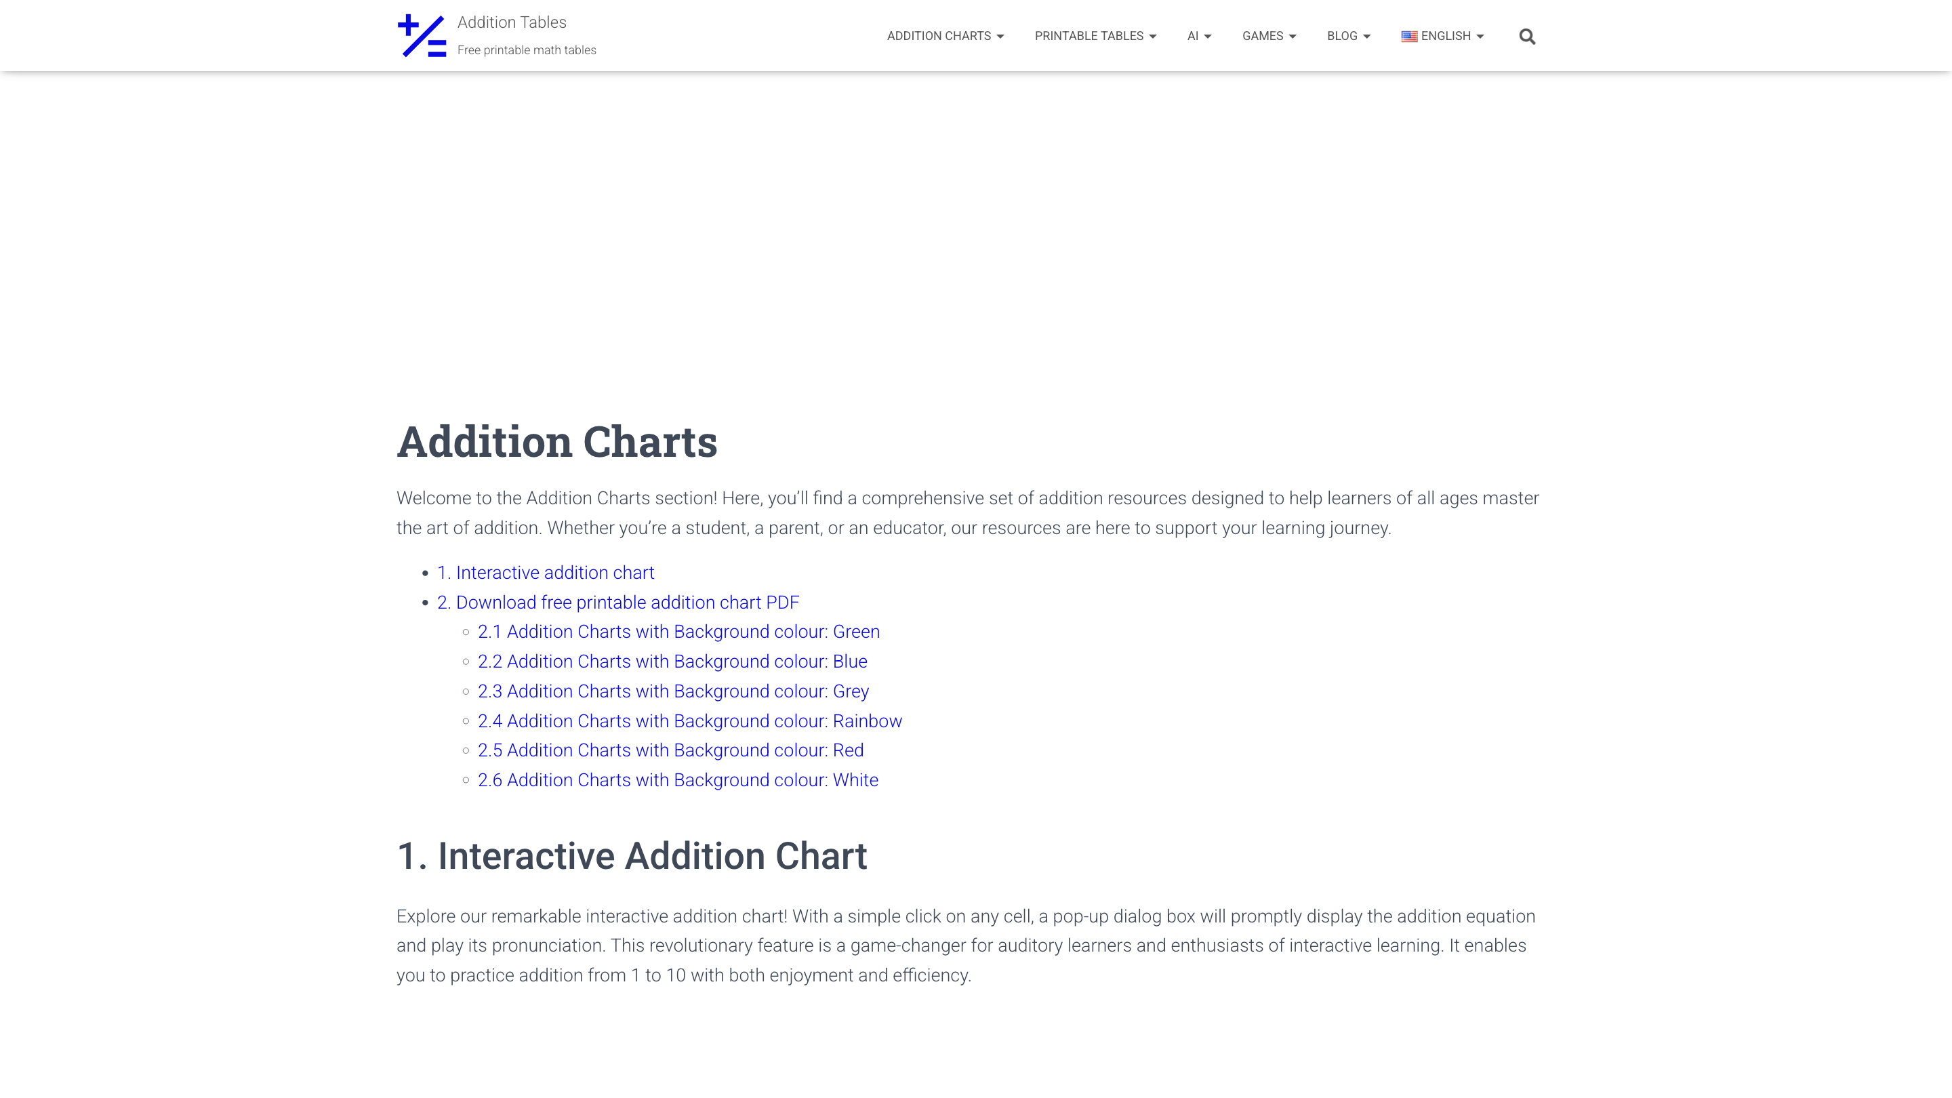Open the search icon in the header

pyautogui.click(x=1528, y=36)
